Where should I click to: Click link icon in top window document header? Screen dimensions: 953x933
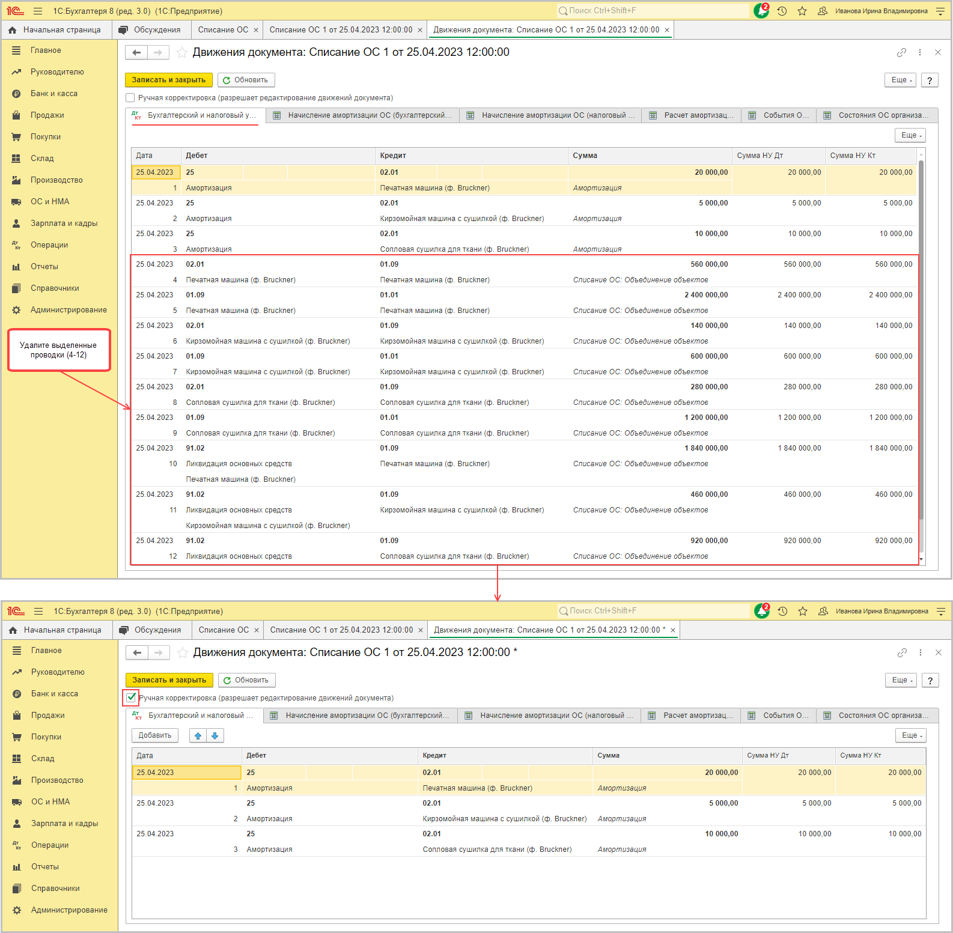tap(901, 52)
